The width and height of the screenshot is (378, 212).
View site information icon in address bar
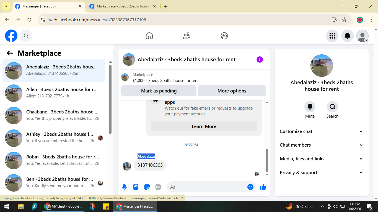(x=43, y=20)
